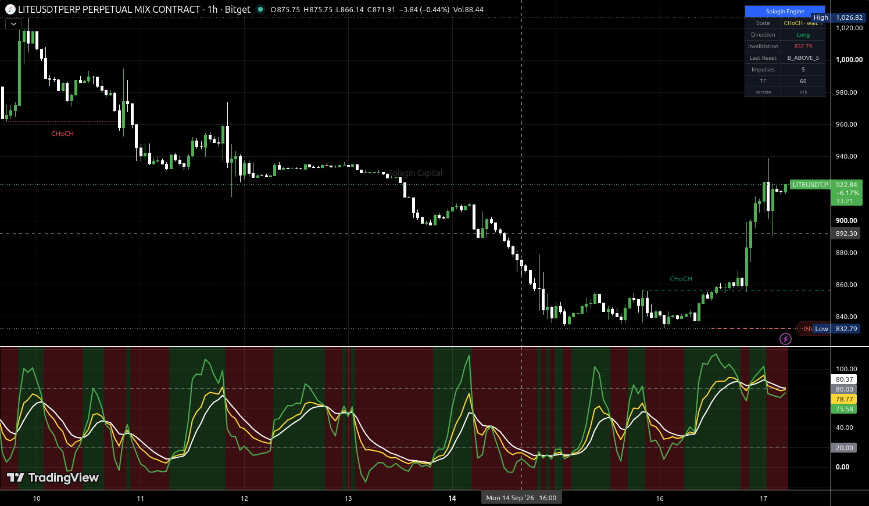Click the 1,000.00 price scale label

coord(849,60)
